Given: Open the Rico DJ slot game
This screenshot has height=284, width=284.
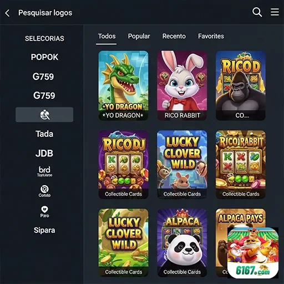Looking at the screenshot, I should pos(123,165).
